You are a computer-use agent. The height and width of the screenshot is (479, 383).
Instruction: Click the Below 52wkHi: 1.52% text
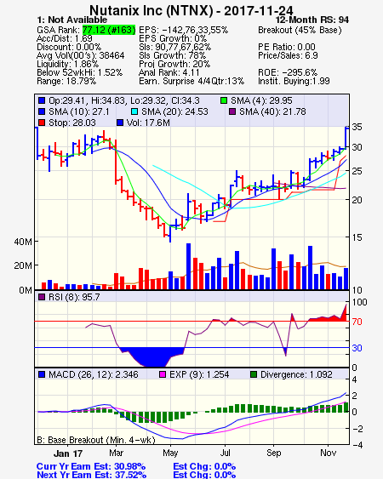pos(79,72)
